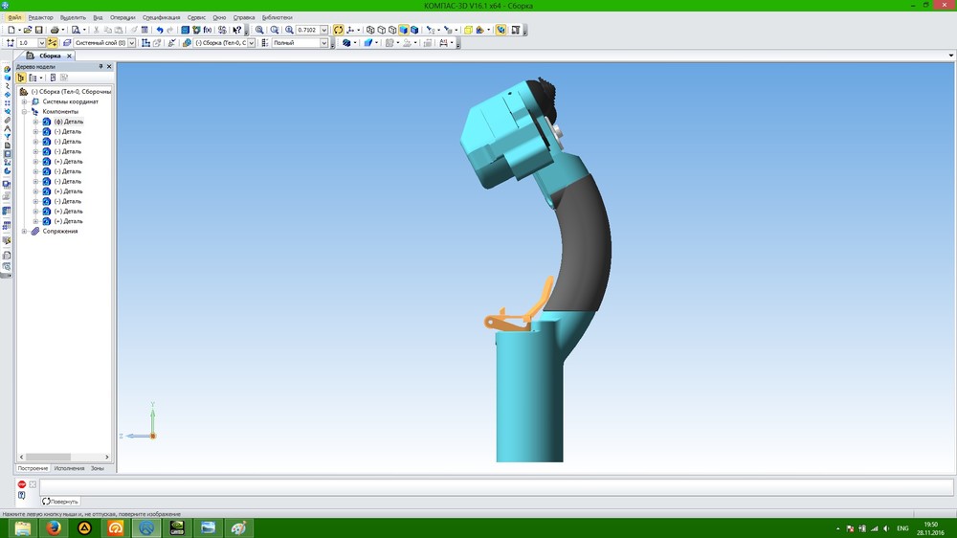Create a new document with the New icon
The image size is (957, 538).
[11, 30]
